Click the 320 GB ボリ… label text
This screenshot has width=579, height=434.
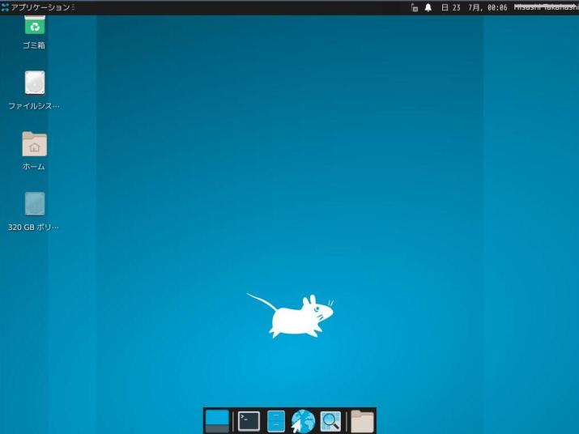(x=33, y=228)
